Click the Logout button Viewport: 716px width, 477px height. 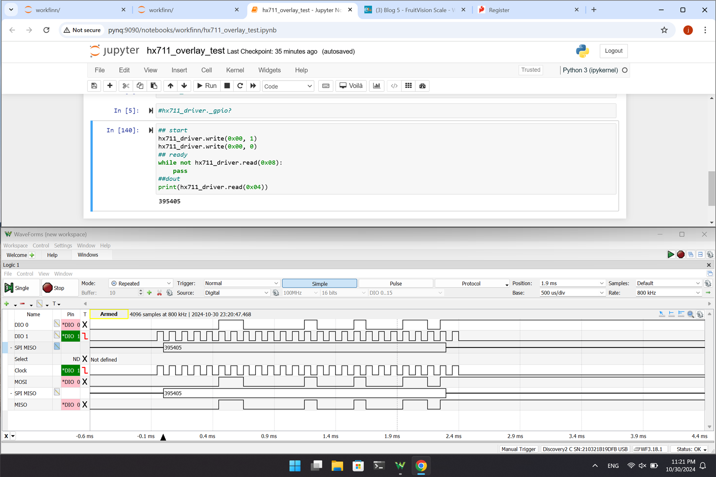(613, 51)
